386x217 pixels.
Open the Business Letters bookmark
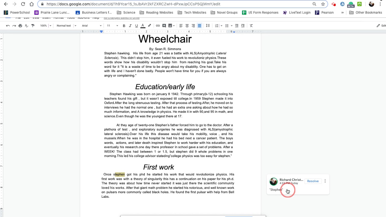94,12
